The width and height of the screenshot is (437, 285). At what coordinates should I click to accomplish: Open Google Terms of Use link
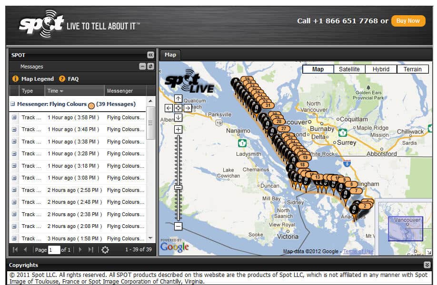[x=358, y=251]
